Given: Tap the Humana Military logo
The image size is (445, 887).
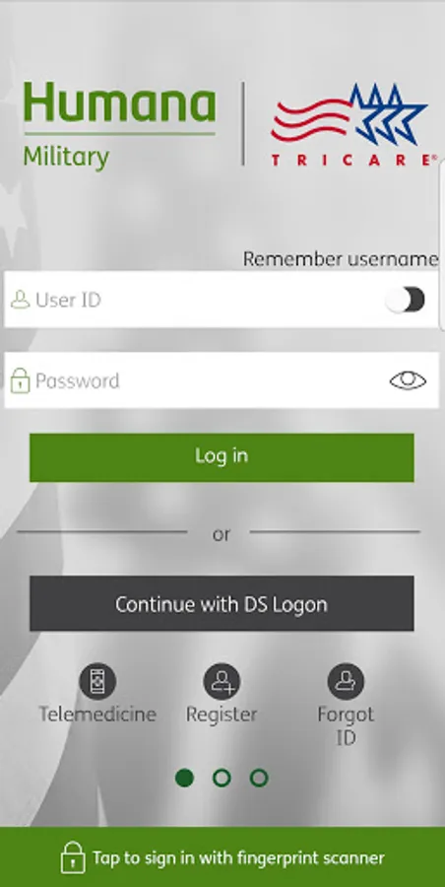Looking at the screenshot, I should (x=119, y=125).
